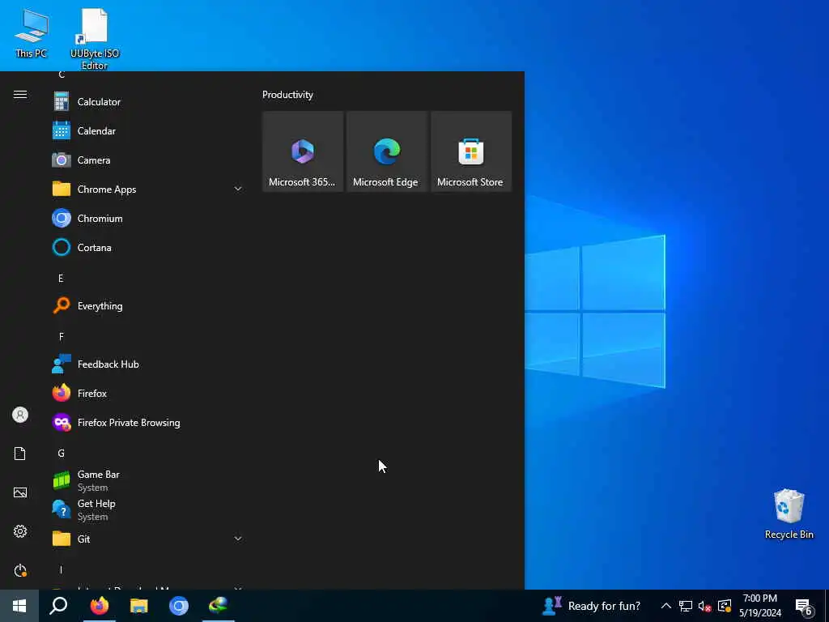Expand the Start menu hamburger button

coord(20,95)
